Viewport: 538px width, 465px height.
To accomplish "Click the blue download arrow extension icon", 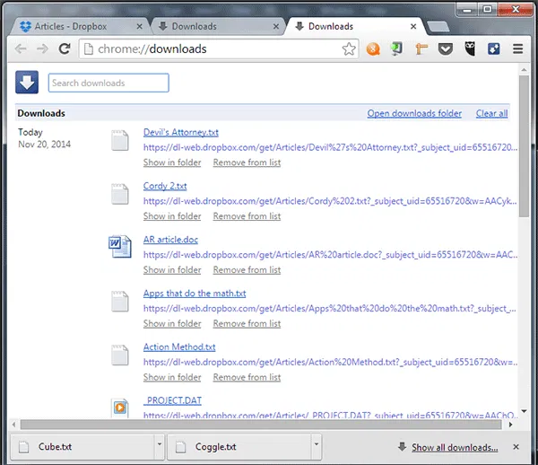I will [494, 49].
